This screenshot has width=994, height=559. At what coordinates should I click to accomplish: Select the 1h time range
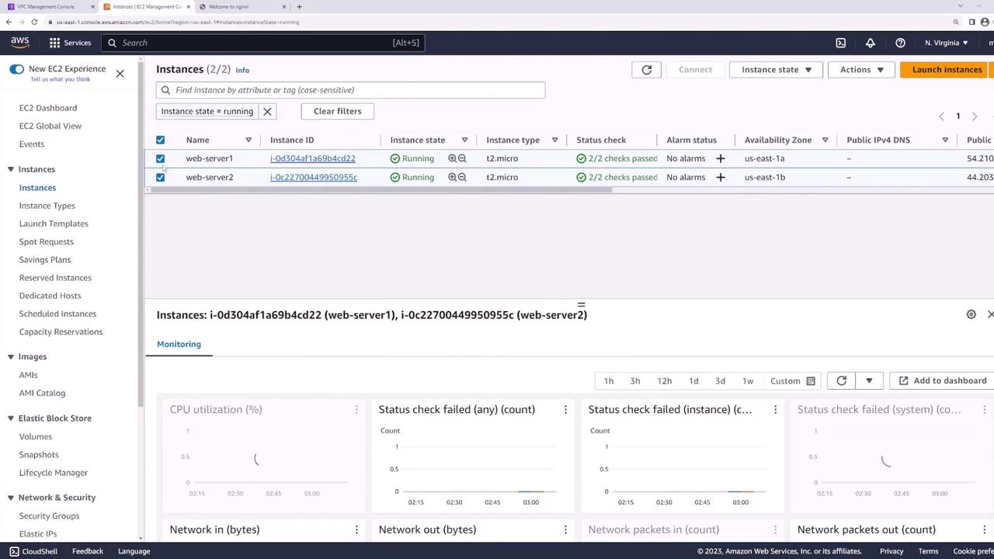pos(609,381)
